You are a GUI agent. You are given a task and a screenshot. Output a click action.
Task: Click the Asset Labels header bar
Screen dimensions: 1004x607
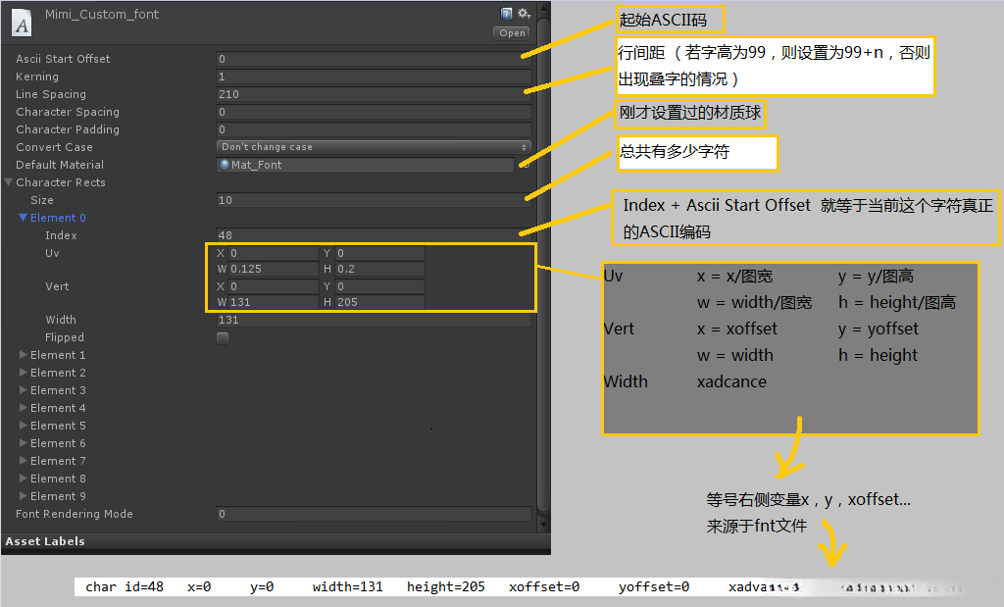(276, 541)
